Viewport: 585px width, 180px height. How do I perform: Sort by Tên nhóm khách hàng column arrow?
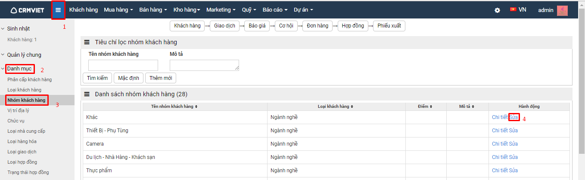point(196,107)
